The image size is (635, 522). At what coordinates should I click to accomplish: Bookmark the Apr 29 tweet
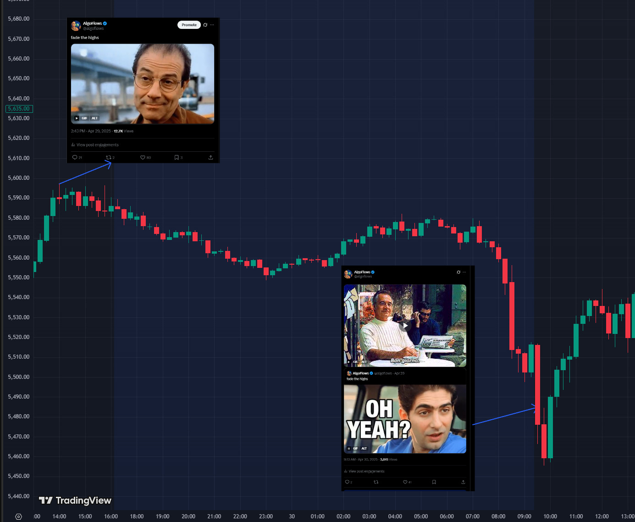click(x=177, y=157)
